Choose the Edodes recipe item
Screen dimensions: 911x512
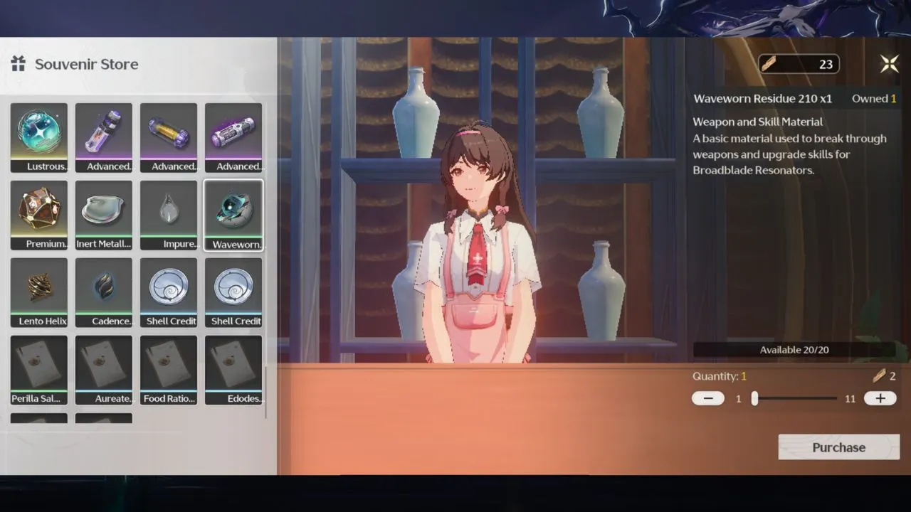pyautogui.click(x=233, y=370)
